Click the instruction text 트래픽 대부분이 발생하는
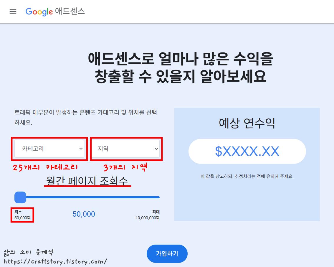 (x=86, y=117)
